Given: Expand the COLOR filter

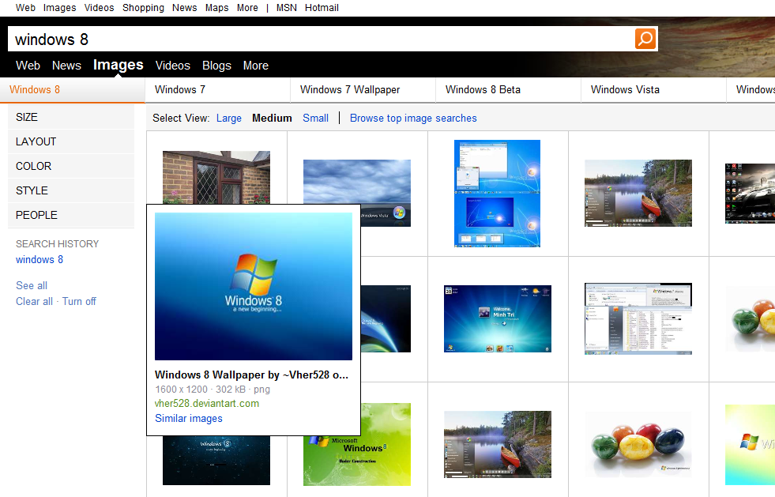Looking at the screenshot, I should (x=71, y=166).
